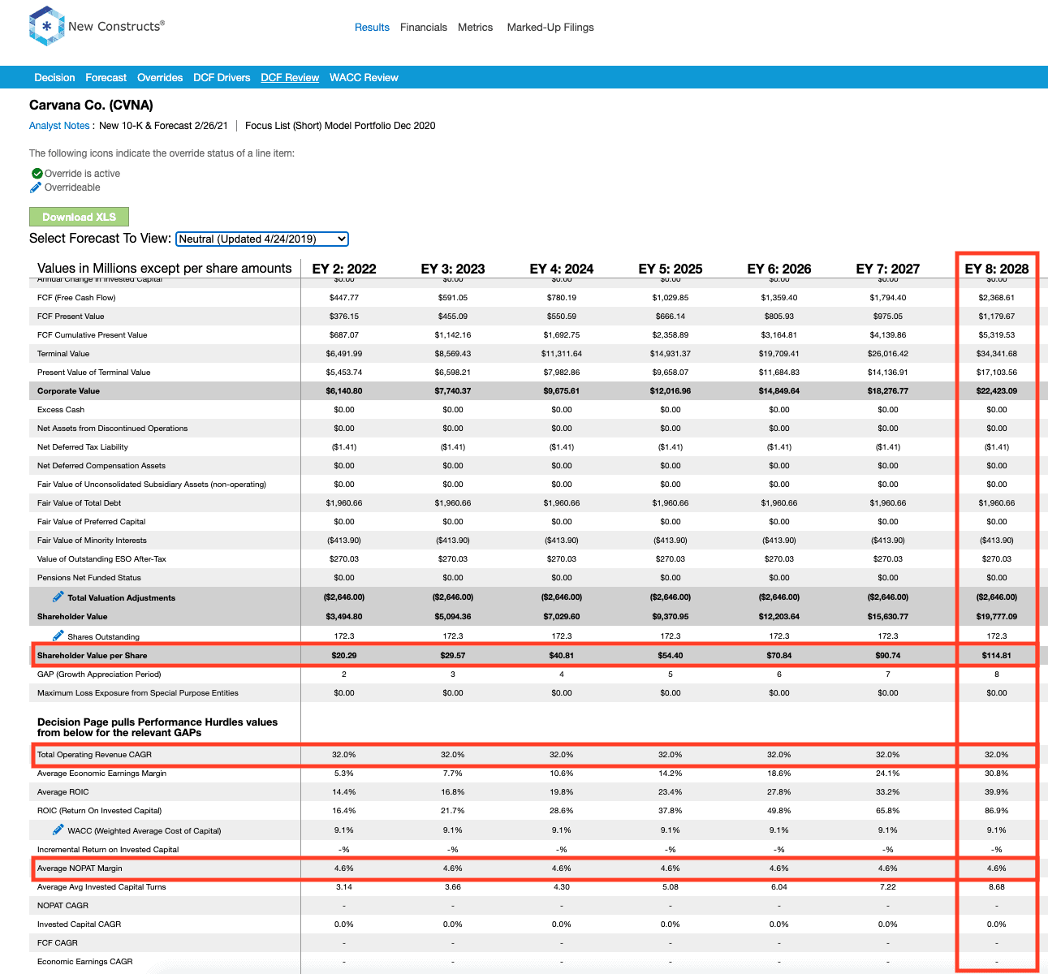Open the Analyst Notes link
This screenshot has height=974, width=1048.
[59, 126]
